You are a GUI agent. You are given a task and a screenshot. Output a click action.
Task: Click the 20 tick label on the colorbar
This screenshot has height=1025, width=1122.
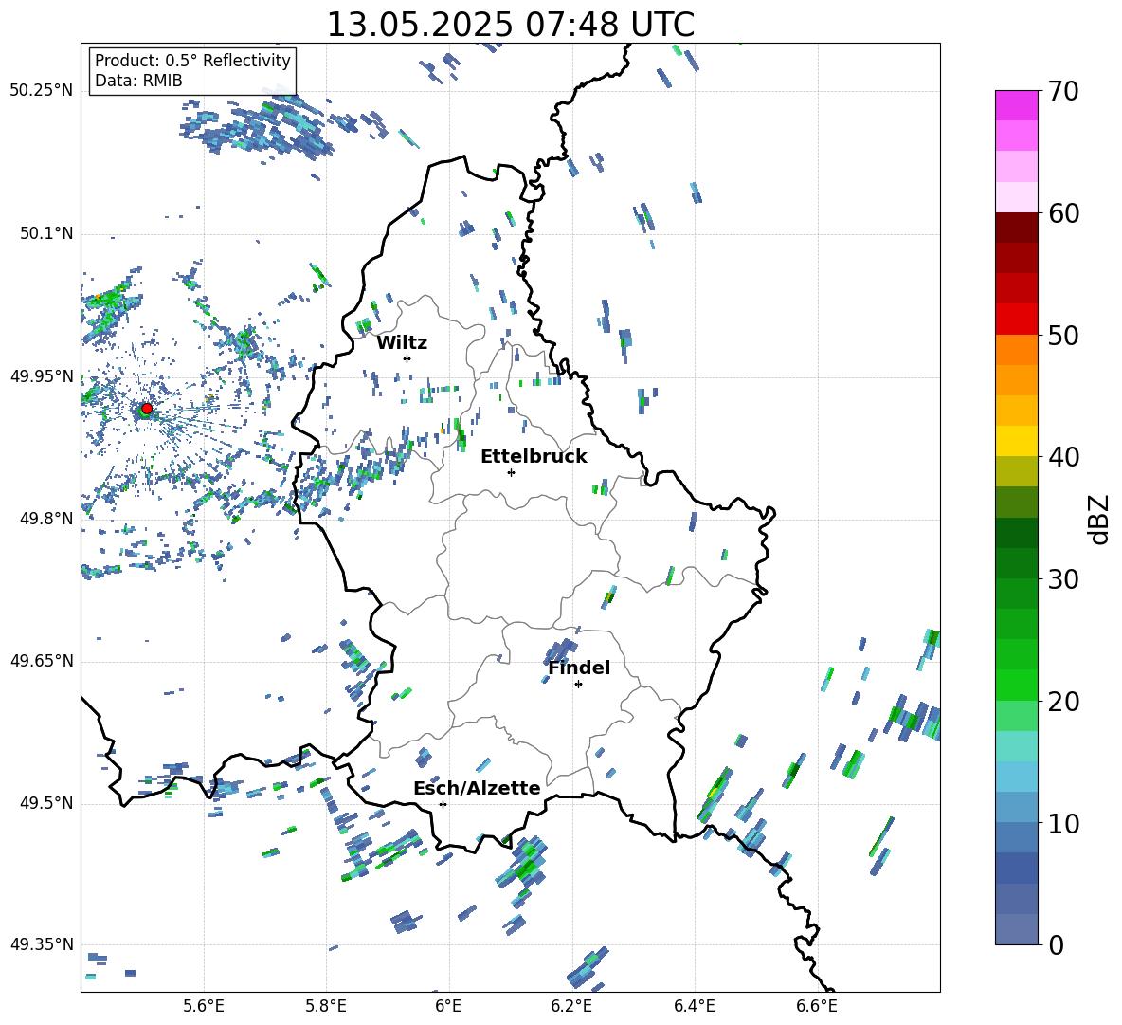click(1063, 701)
